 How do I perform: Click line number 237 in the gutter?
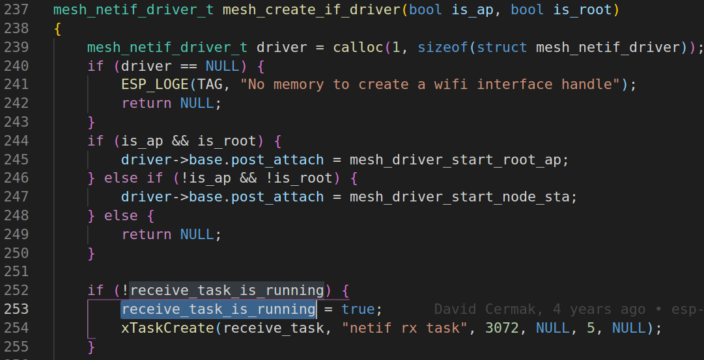click(x=16, y=9)
